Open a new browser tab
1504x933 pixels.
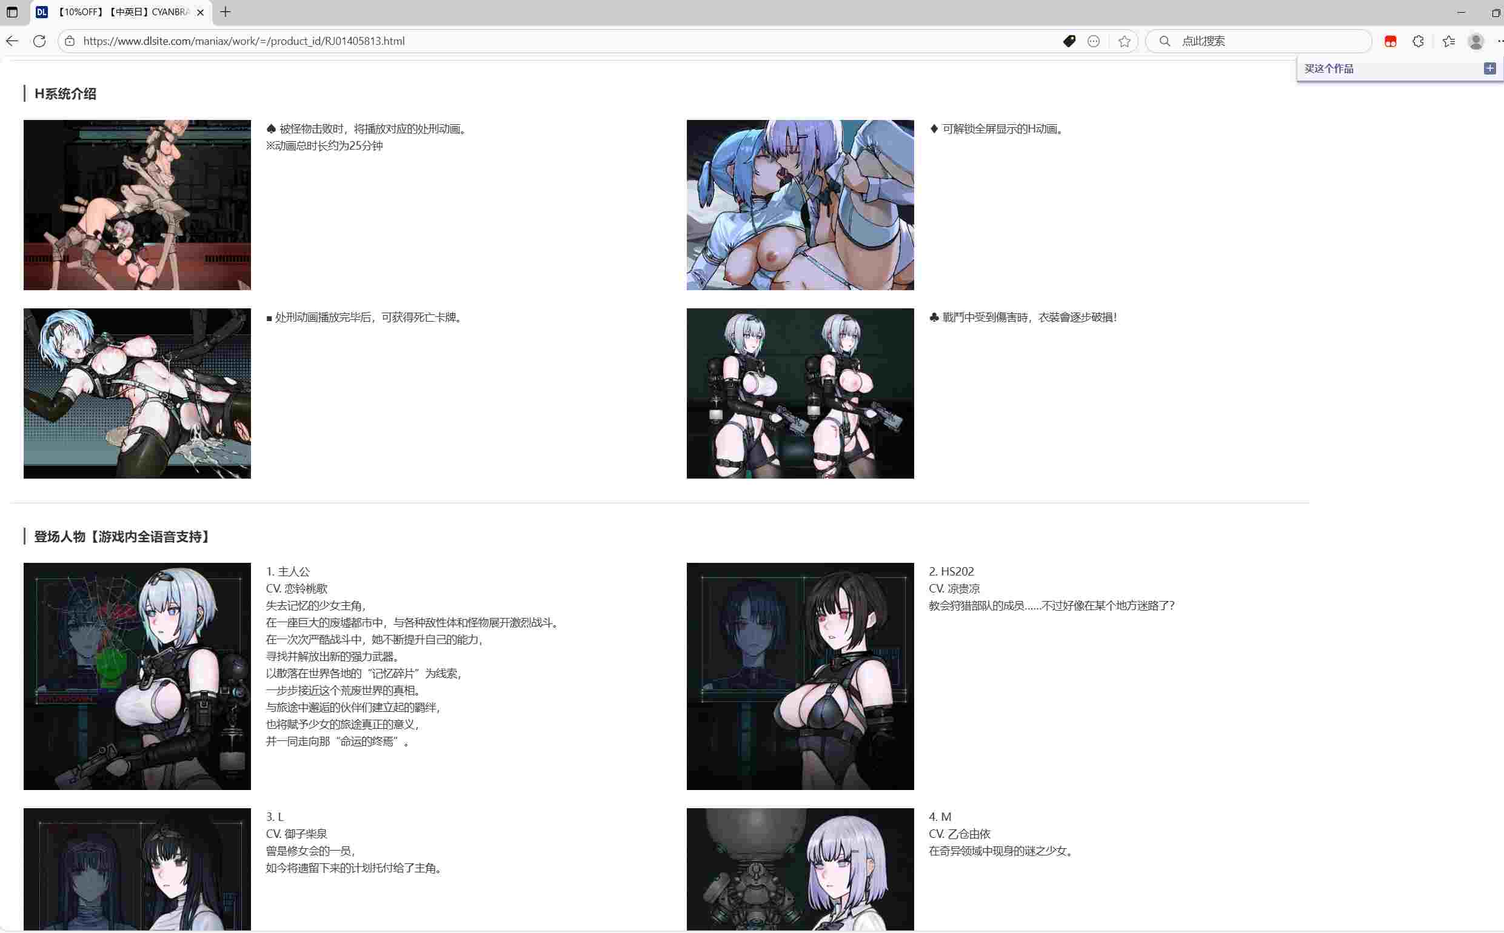226,12
